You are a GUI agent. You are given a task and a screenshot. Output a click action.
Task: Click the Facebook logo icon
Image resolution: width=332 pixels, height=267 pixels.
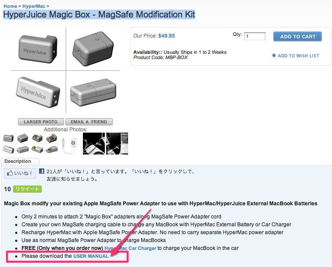click(42, 171)
